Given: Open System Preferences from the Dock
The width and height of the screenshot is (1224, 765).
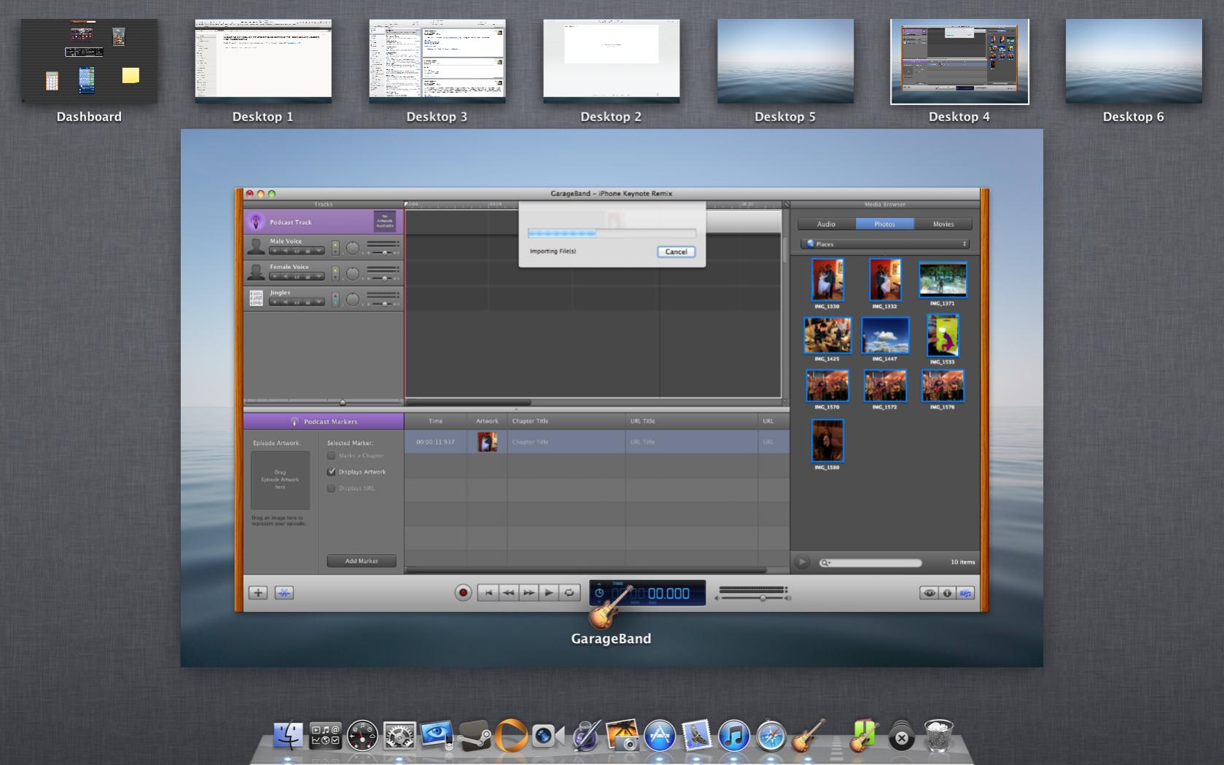Looking at the screenshot, I should (399, 736).
